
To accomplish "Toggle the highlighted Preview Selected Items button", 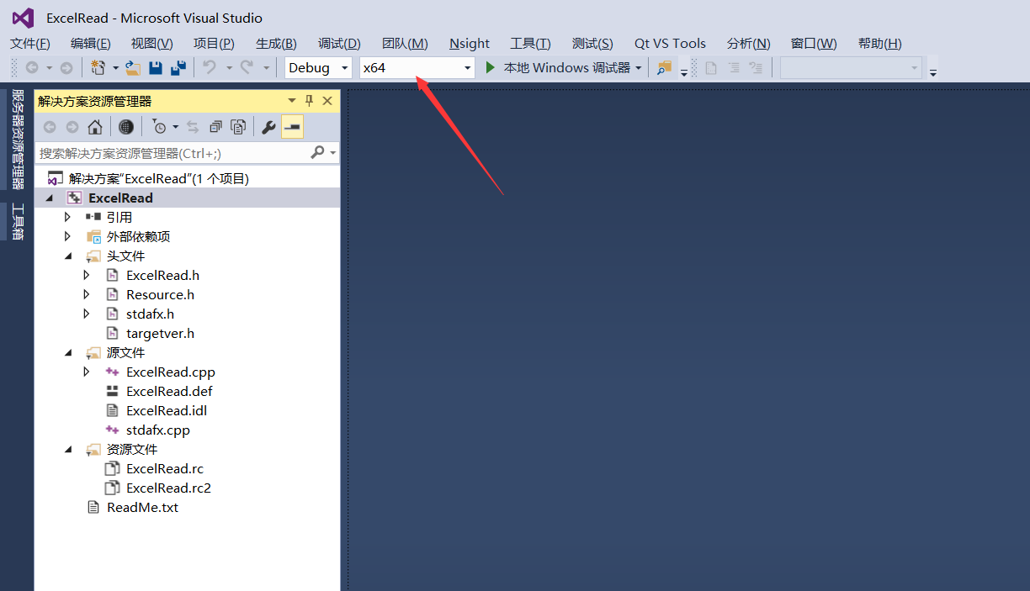I will [292, 127].
